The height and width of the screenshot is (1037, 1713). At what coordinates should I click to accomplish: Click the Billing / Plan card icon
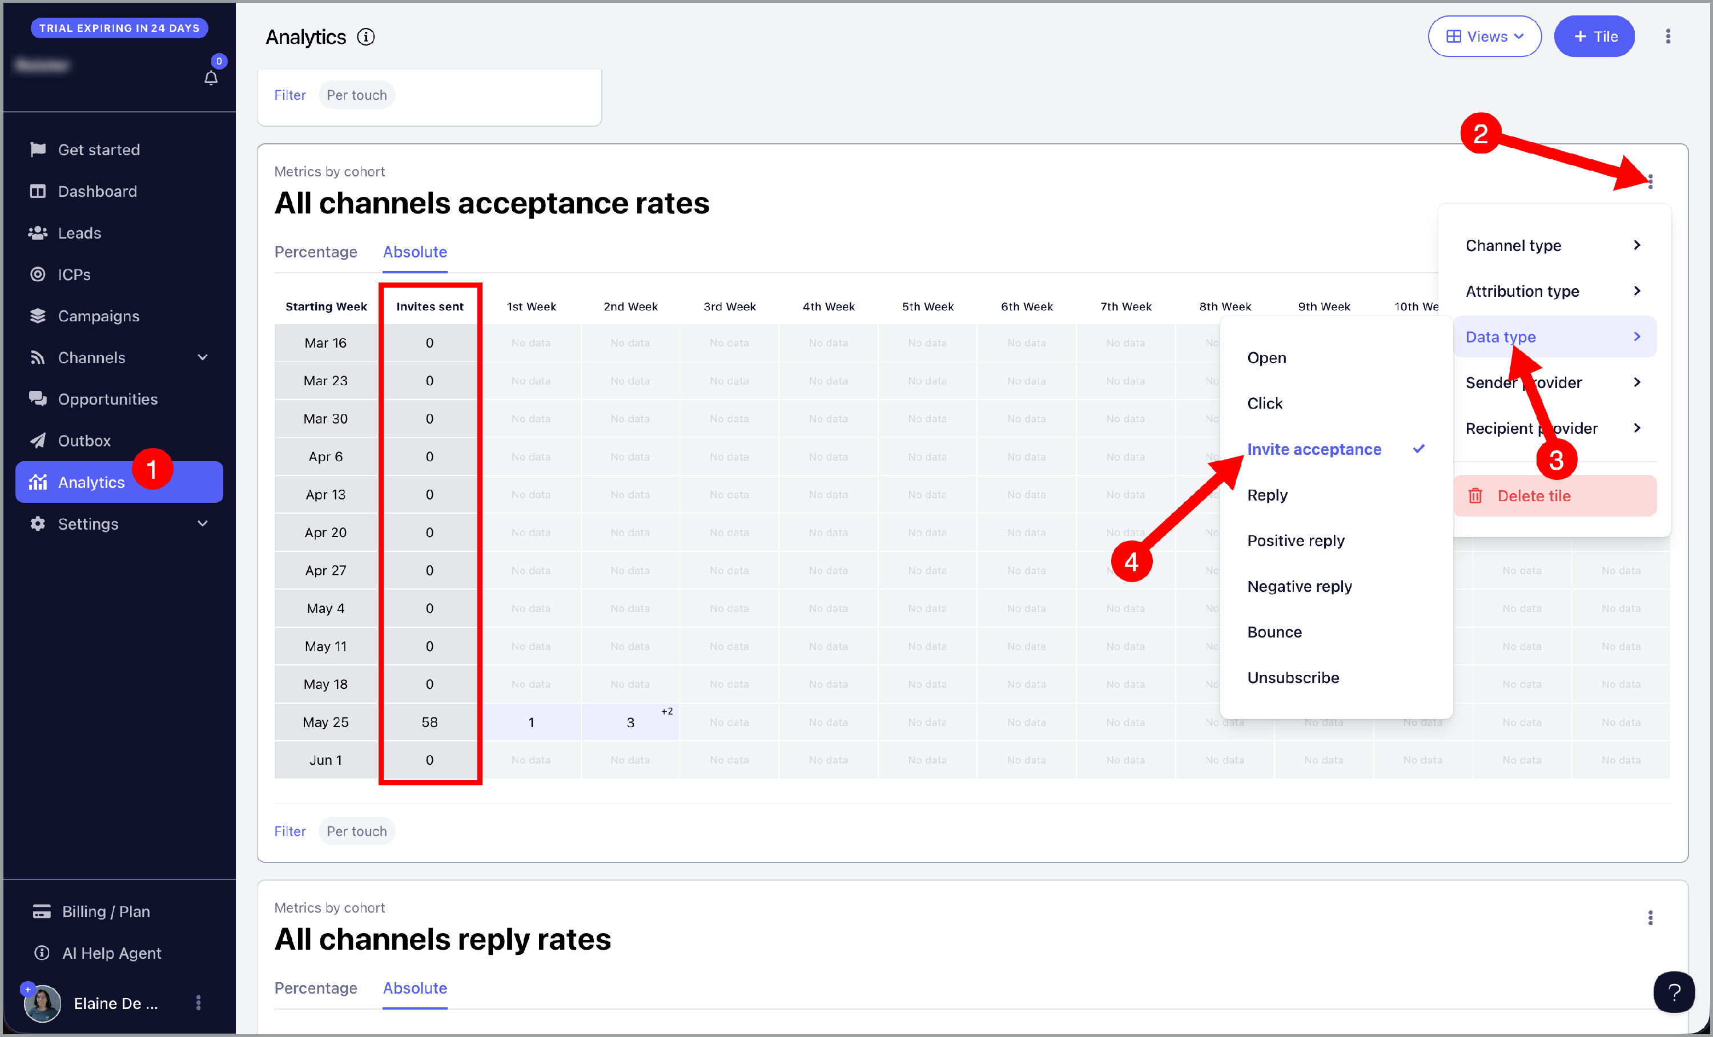pyautogui.click(x=42, y=911)
